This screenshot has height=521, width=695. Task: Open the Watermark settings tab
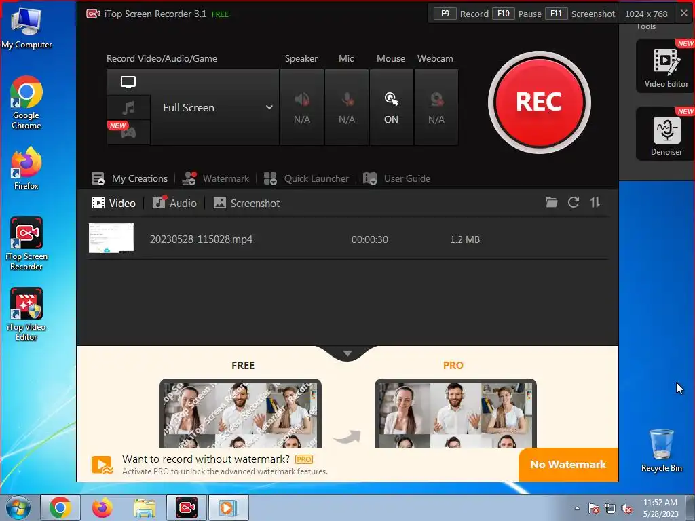pos(216,178)
